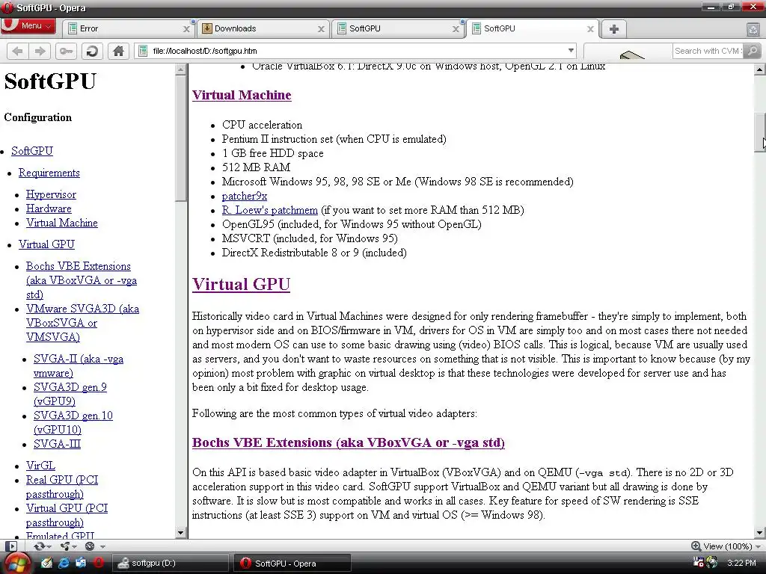
Task: Open the address bar history dropdown
Action: point(571,50)
